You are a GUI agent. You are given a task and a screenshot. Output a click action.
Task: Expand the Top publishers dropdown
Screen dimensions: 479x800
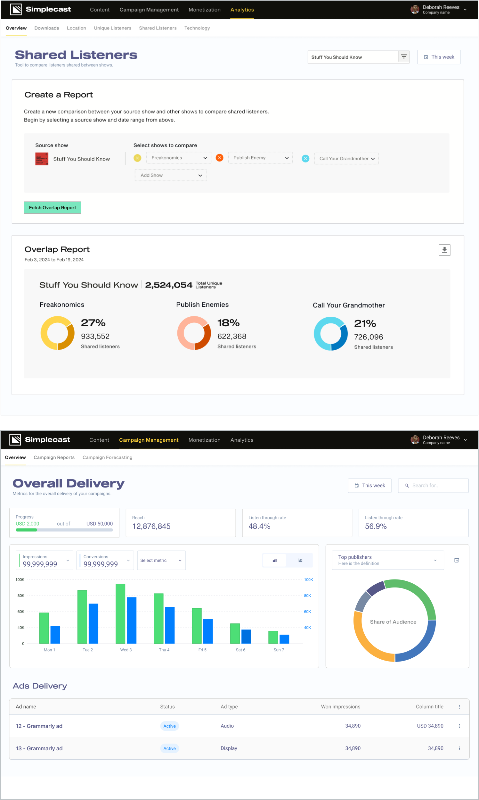pyautogui.click(x=388, y=560)
